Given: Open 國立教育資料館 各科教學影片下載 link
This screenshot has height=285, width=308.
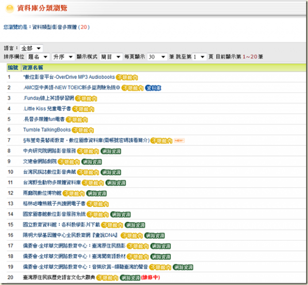Looking at the screenshot, I should click(x=62, y=225).
